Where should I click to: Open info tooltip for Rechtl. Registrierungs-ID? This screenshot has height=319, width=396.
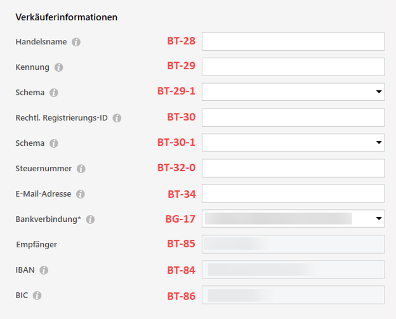click(x=117, y=118)
